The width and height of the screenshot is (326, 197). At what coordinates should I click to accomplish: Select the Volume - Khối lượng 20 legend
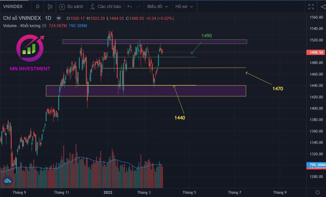(x=25, y=26)
